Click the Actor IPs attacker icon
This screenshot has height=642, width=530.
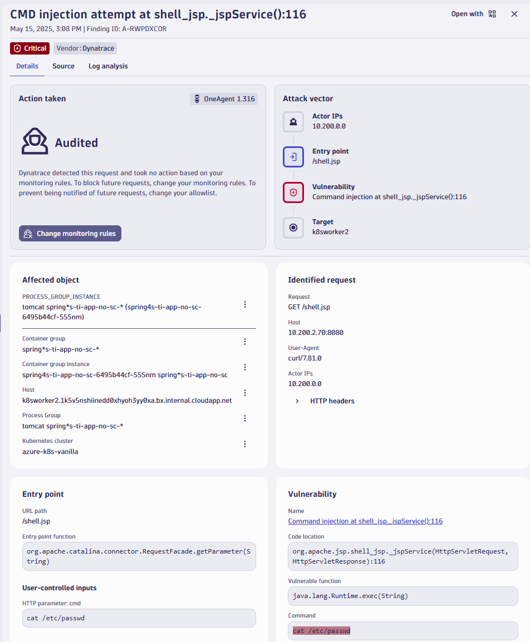click(x=293, y=122)
